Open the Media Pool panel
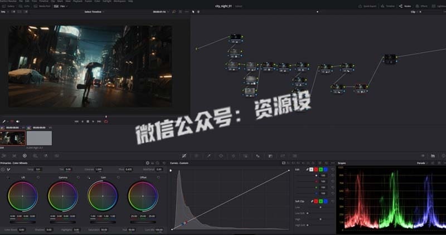446x235 pixels. [x=43, y=6]
